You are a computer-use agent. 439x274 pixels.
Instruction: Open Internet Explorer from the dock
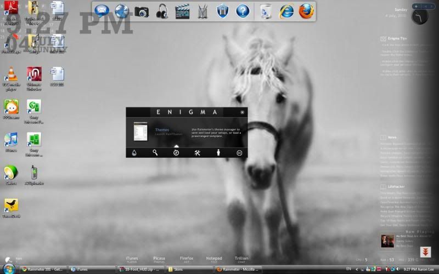click(x=286, y=11)
